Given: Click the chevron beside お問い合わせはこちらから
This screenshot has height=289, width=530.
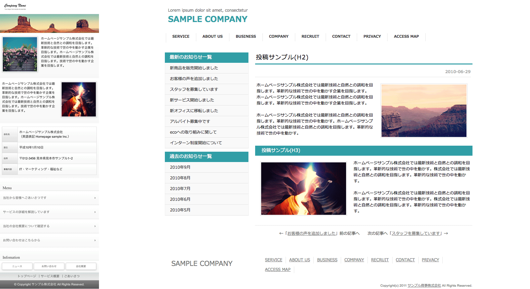Looking at the screenshot, I should pyautogui.click(x=95, y=241).
